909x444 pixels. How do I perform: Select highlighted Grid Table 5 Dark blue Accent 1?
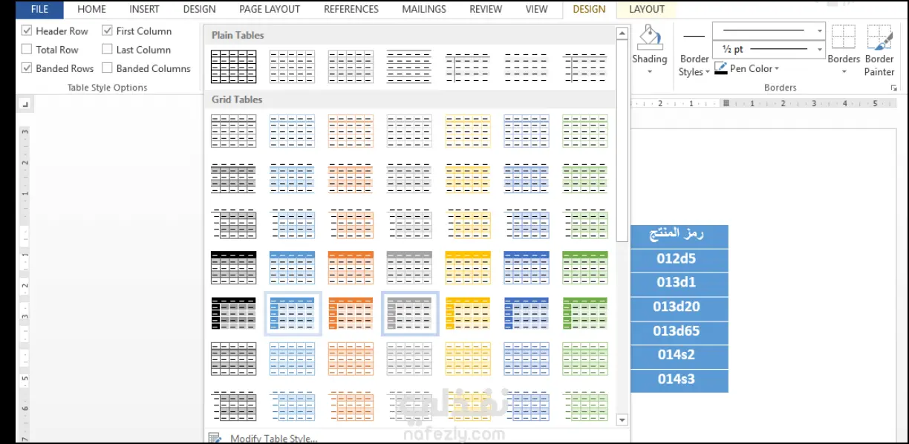coord(292,313)
